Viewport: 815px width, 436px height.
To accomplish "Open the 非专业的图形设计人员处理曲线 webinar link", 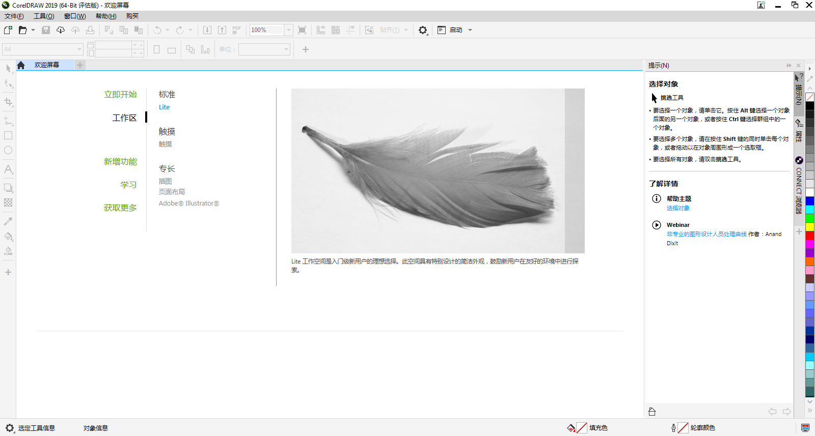I will coord(707,234).
